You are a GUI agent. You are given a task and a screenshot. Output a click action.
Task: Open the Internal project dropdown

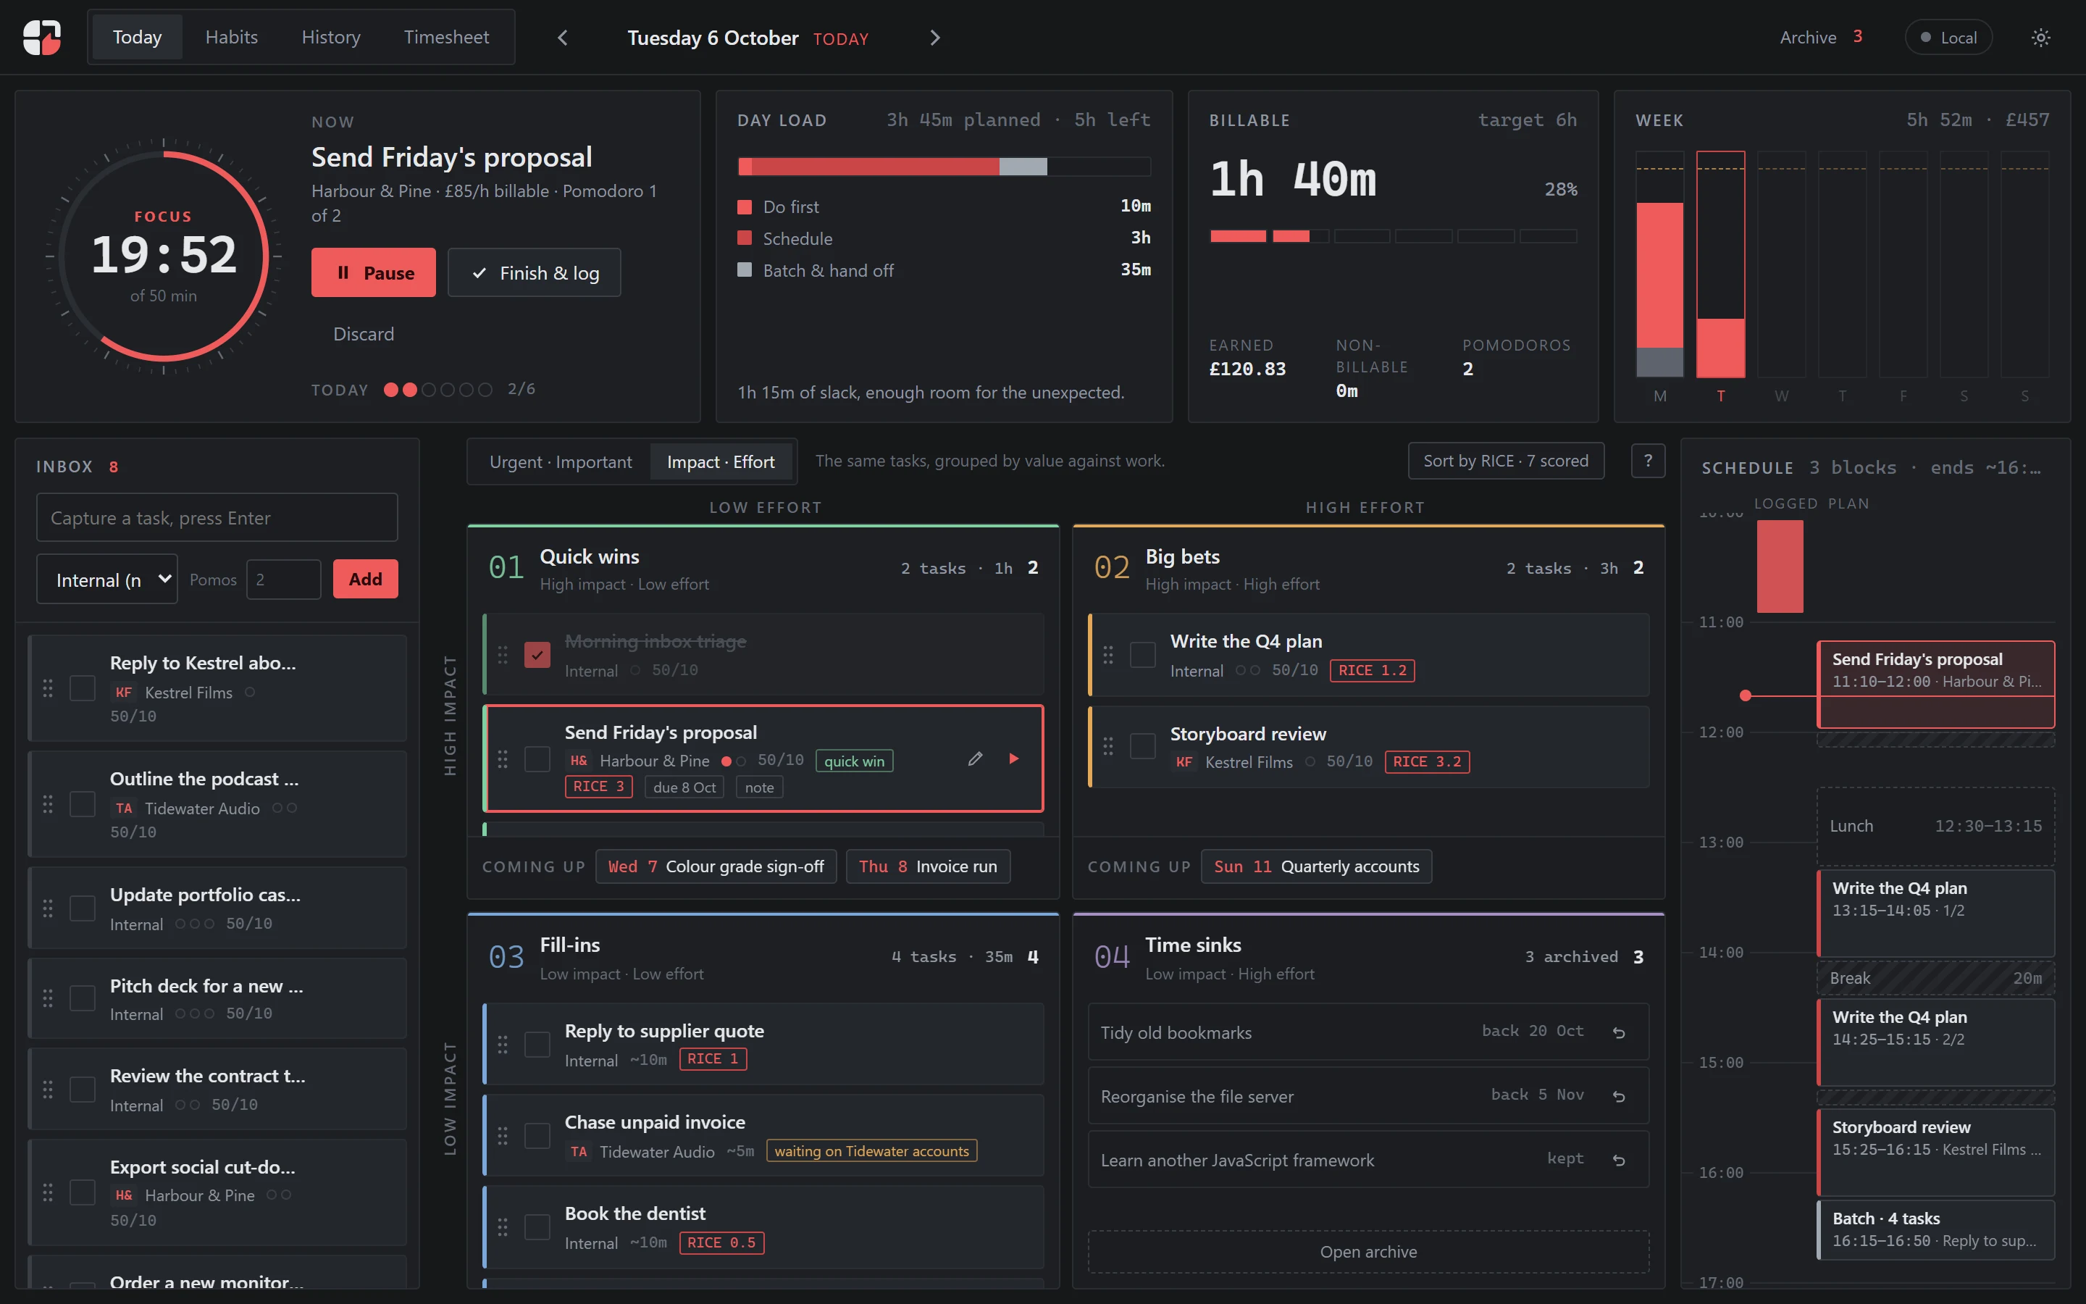pyautogui.click(x=107, y=580)
